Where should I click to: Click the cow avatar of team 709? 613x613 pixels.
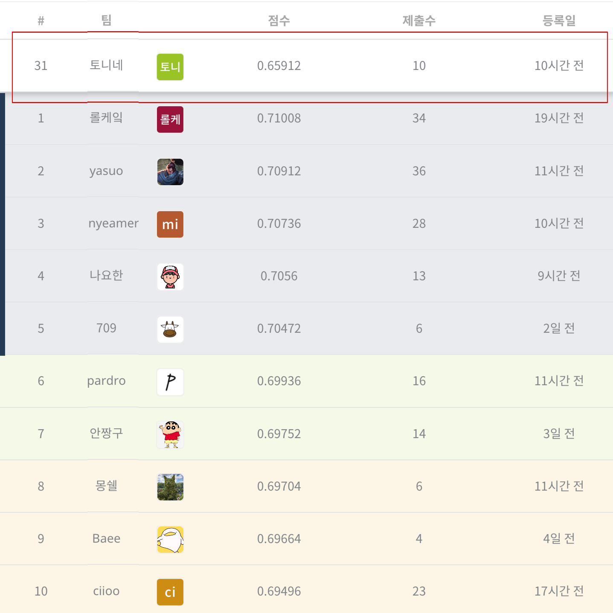(x=170, y=329)
